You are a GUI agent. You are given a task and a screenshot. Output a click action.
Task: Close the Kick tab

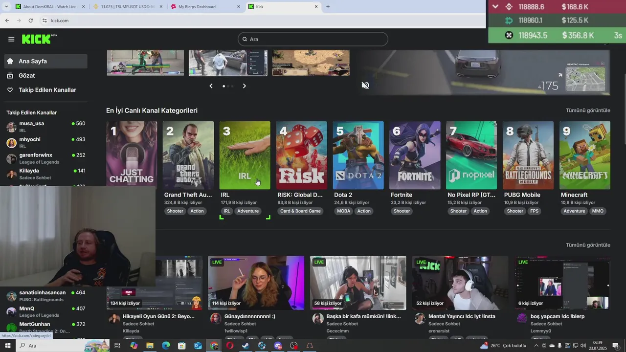[316, 7]
